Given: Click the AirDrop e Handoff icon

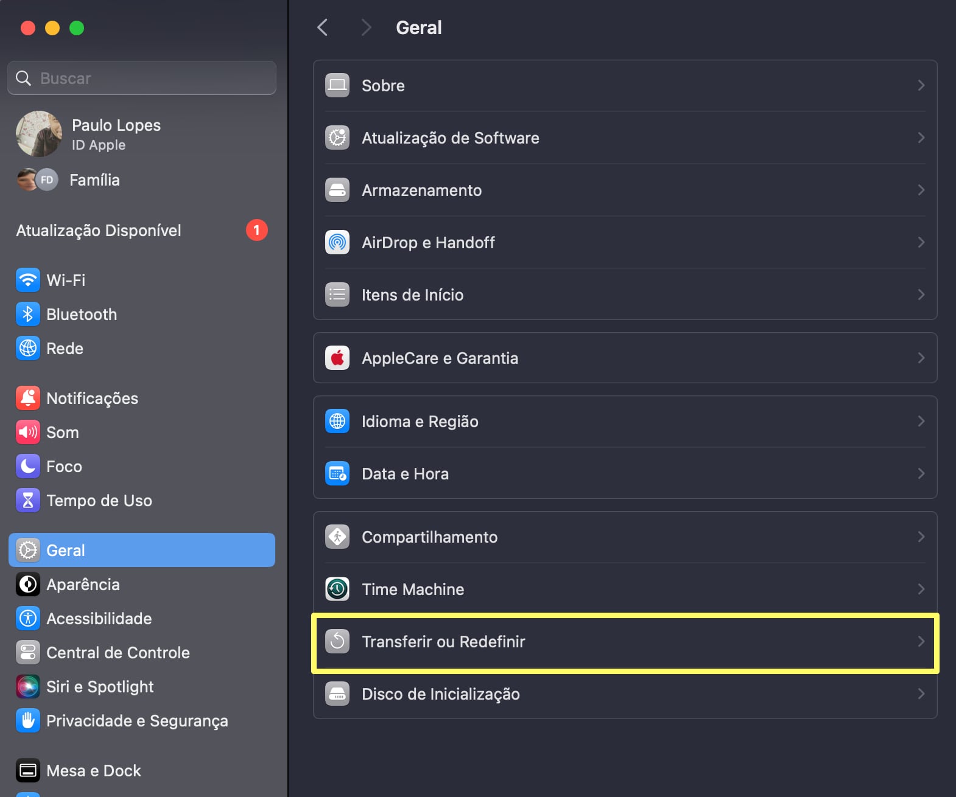Looking at the screenshot, I should (x=337, y=242).
